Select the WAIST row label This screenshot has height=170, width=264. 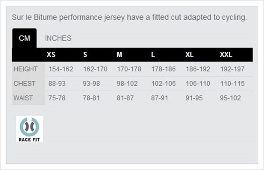pos(23,98)
